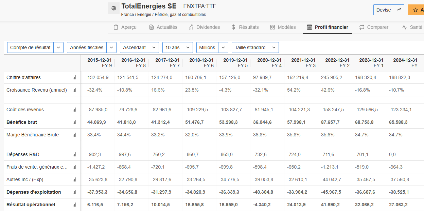This screenshot has height=211, width=424.
Task: Select the Profil financier tab
Action: coord(328,27)
